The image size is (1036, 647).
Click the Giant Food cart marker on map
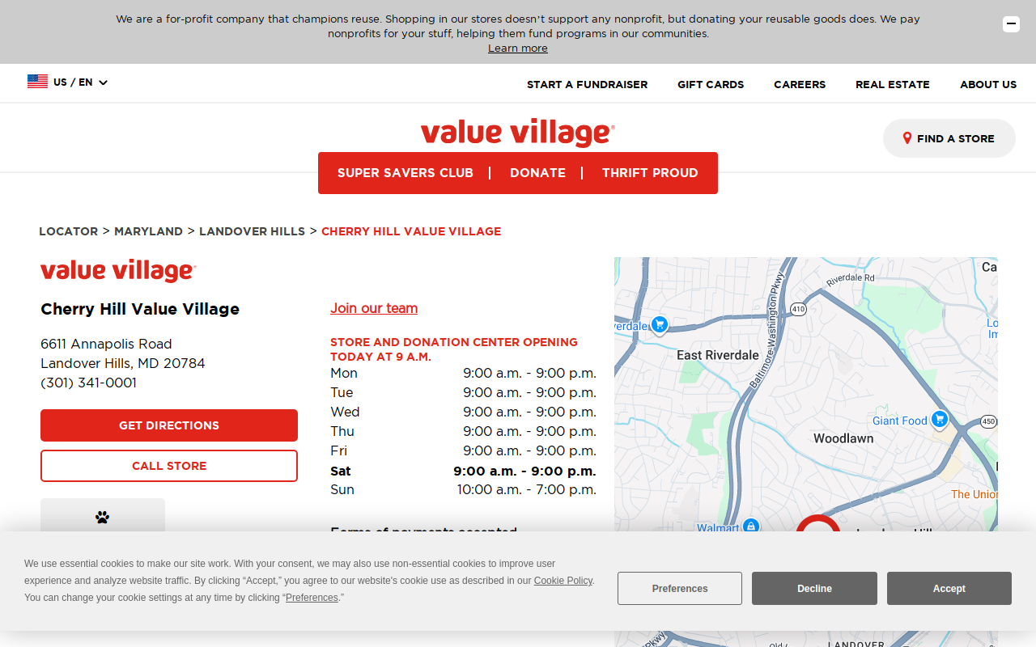[x=940, y=419]
